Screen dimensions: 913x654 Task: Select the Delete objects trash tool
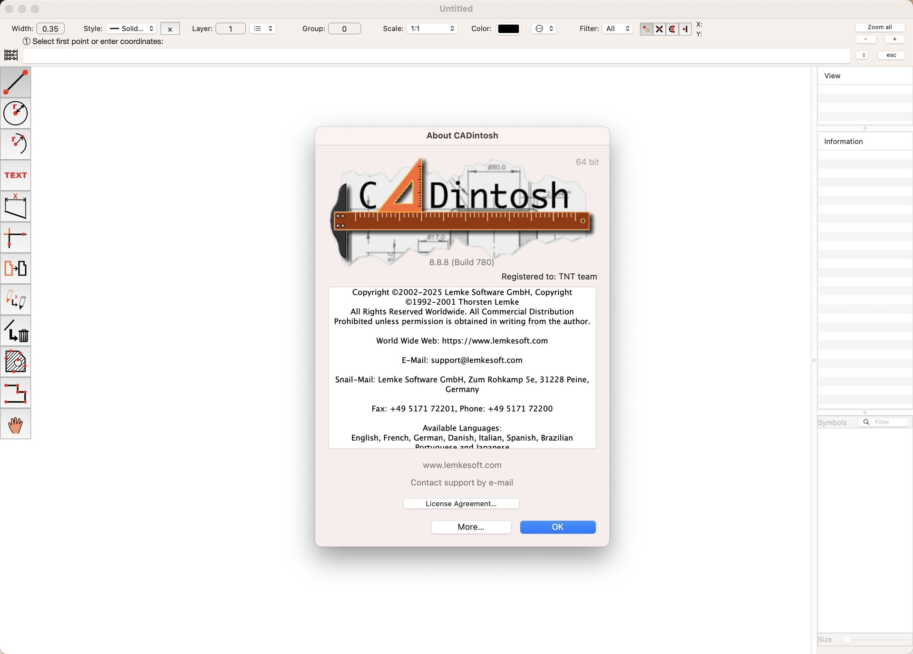coord(15,331)
